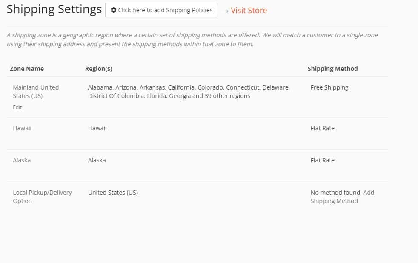Click Flat Rate method in Hawaii row

pyautogui.click(x=322, y=128)
